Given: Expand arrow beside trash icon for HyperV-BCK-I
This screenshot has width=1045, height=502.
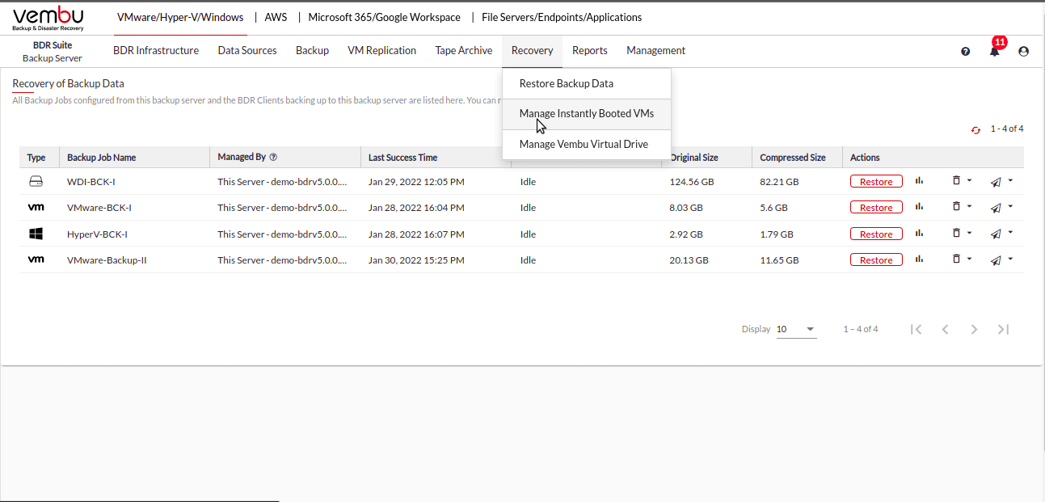Looking at the screenshot, I should [x=969, y=234].
